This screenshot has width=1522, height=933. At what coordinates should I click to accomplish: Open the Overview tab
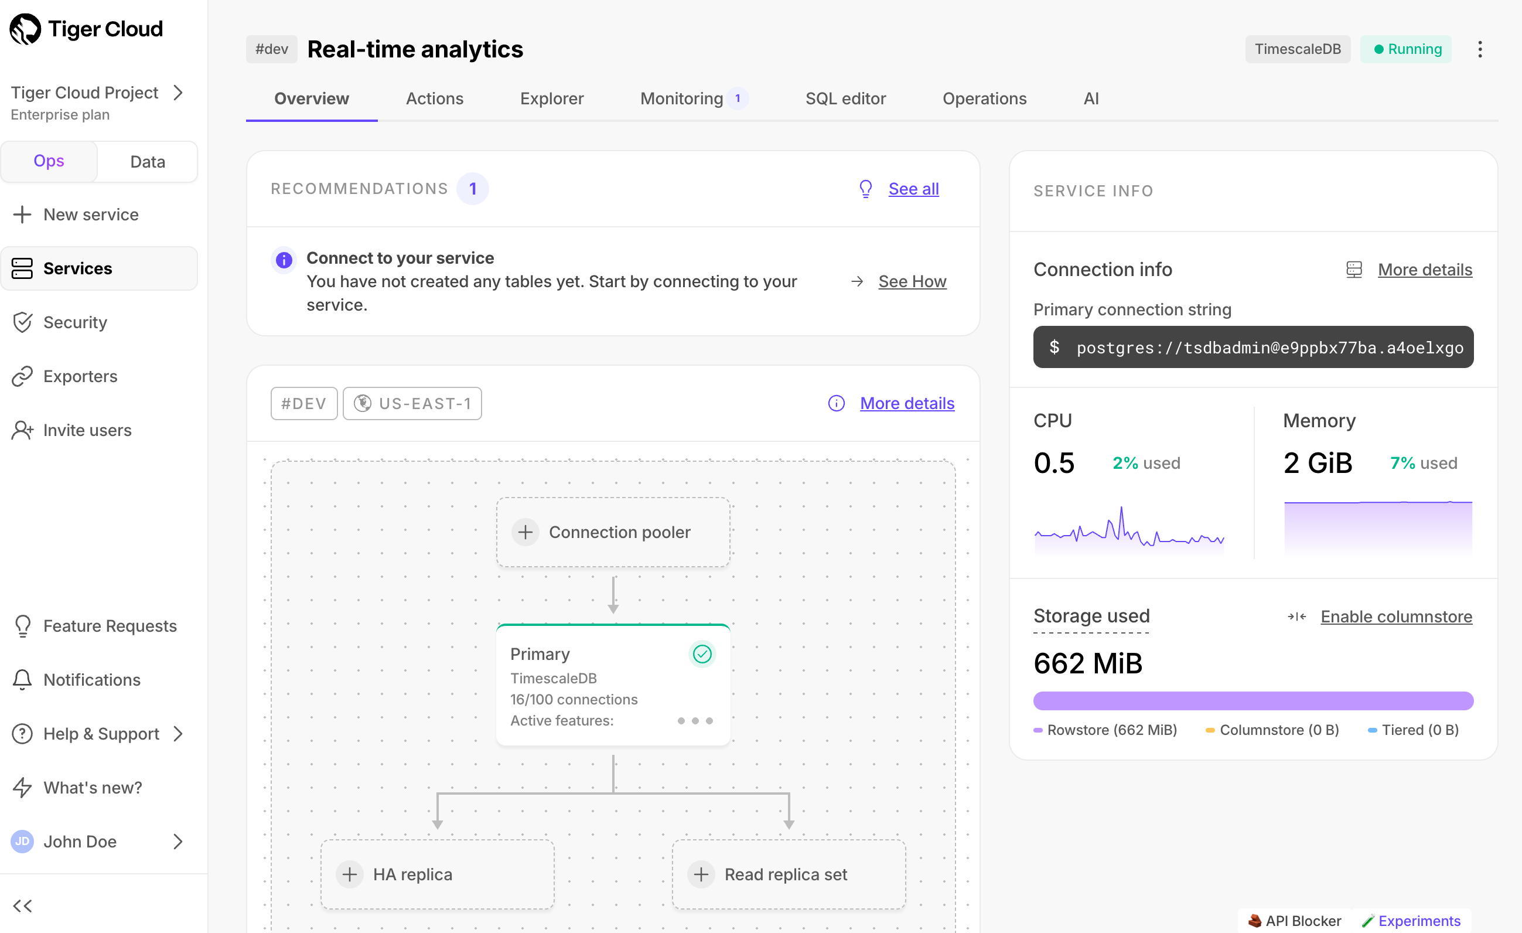(x=311, y=99)
